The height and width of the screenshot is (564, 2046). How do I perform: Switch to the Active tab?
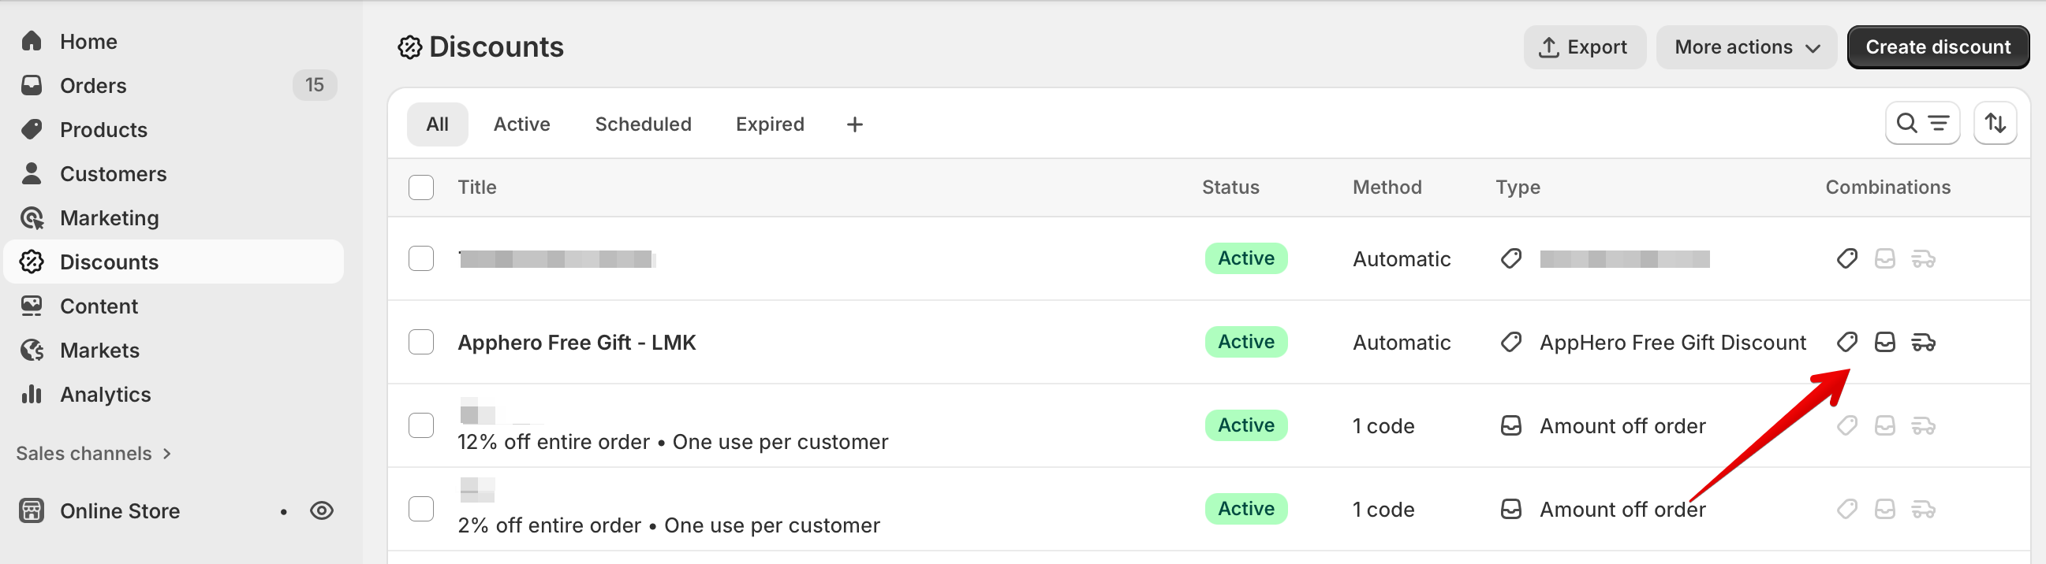click(x=522, y=124)
